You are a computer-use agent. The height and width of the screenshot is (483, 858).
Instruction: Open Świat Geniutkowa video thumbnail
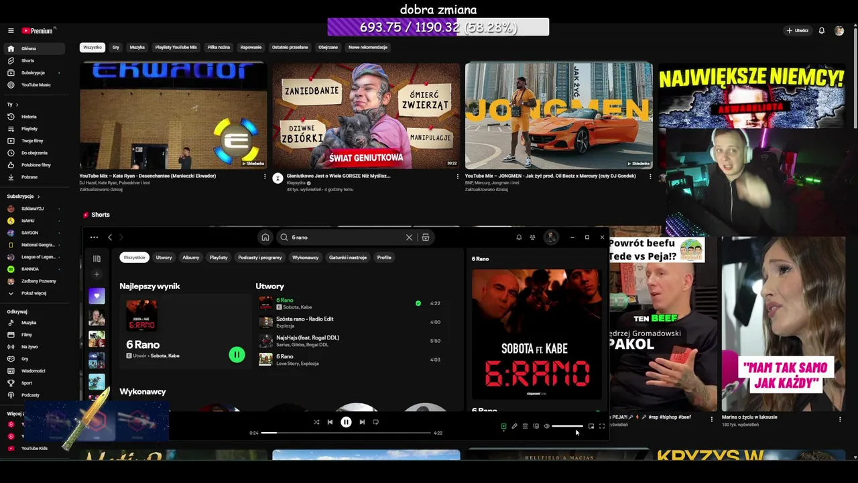[x=366, y=115]
